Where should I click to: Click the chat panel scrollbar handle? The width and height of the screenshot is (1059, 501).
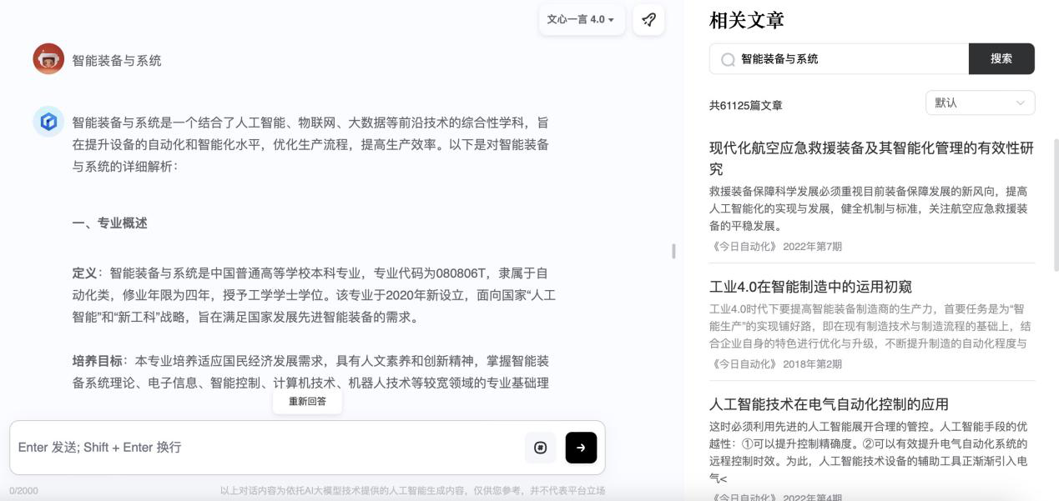pyautogui.click(x=673, y=251)
